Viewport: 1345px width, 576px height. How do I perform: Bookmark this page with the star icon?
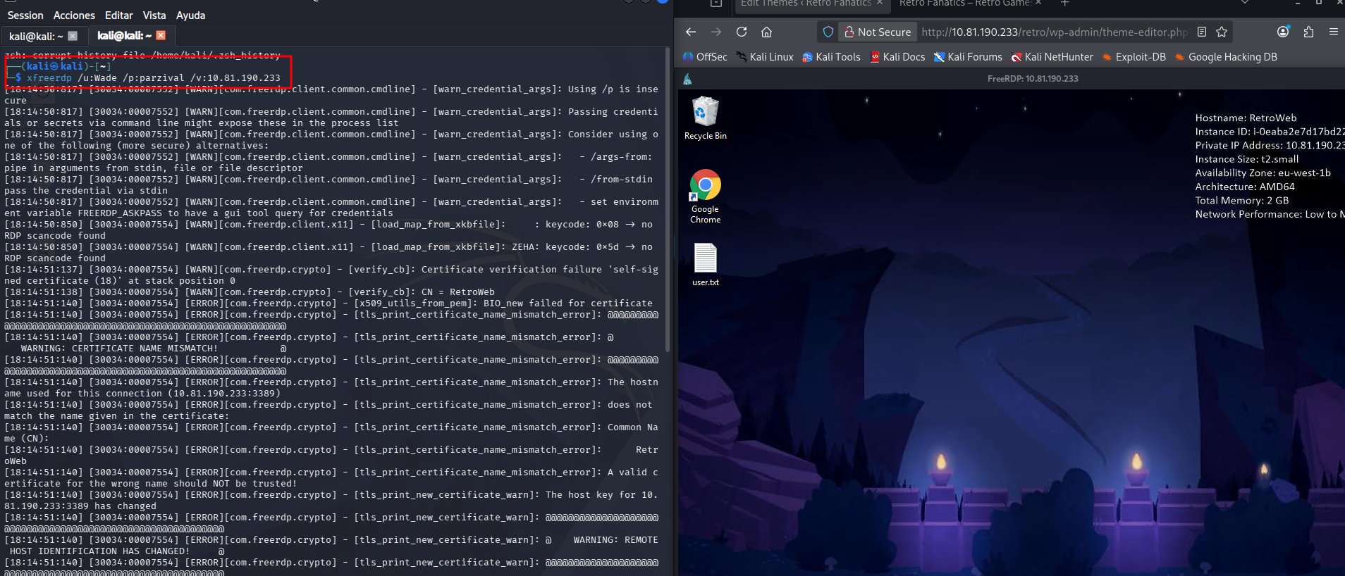pyautogui.click(x=1222, y=32)
